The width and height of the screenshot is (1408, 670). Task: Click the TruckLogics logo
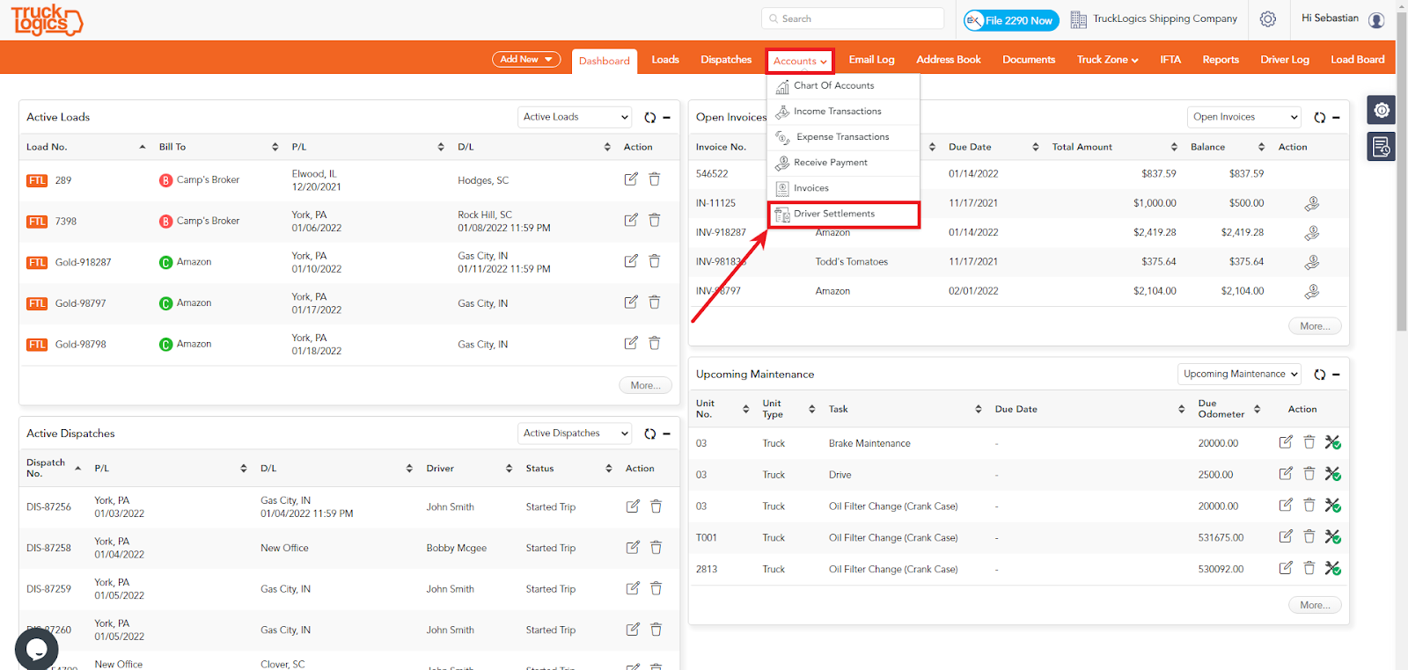47,19
